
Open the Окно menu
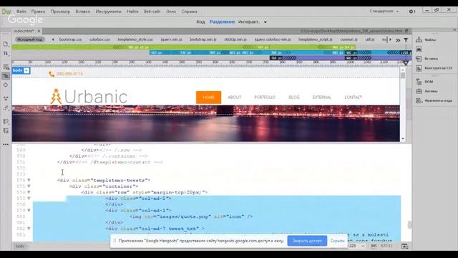(x=171, y=11)
